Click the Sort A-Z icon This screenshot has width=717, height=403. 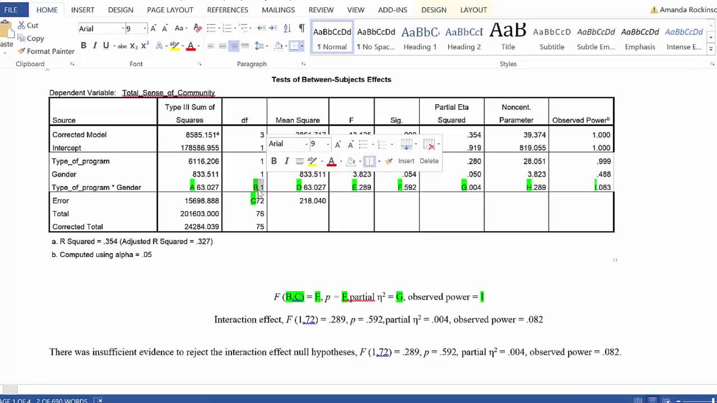click(x=287, y=28)
